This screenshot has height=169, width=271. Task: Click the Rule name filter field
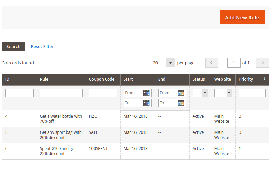point(61,93)
